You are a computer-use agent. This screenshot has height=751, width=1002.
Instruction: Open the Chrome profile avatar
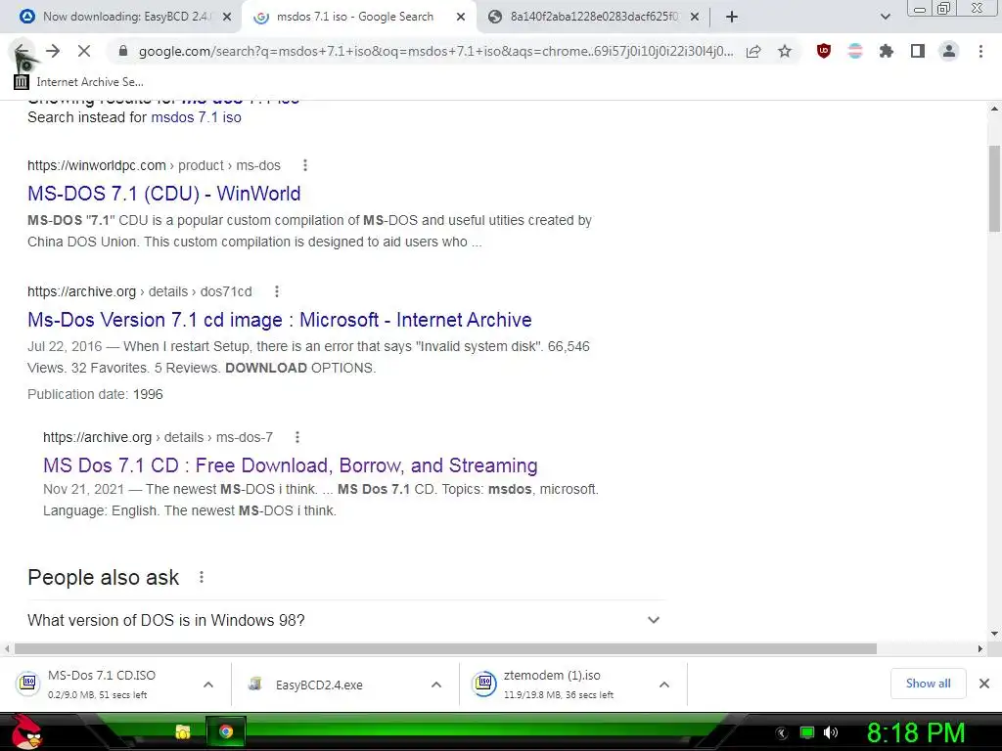pos(949,51)
